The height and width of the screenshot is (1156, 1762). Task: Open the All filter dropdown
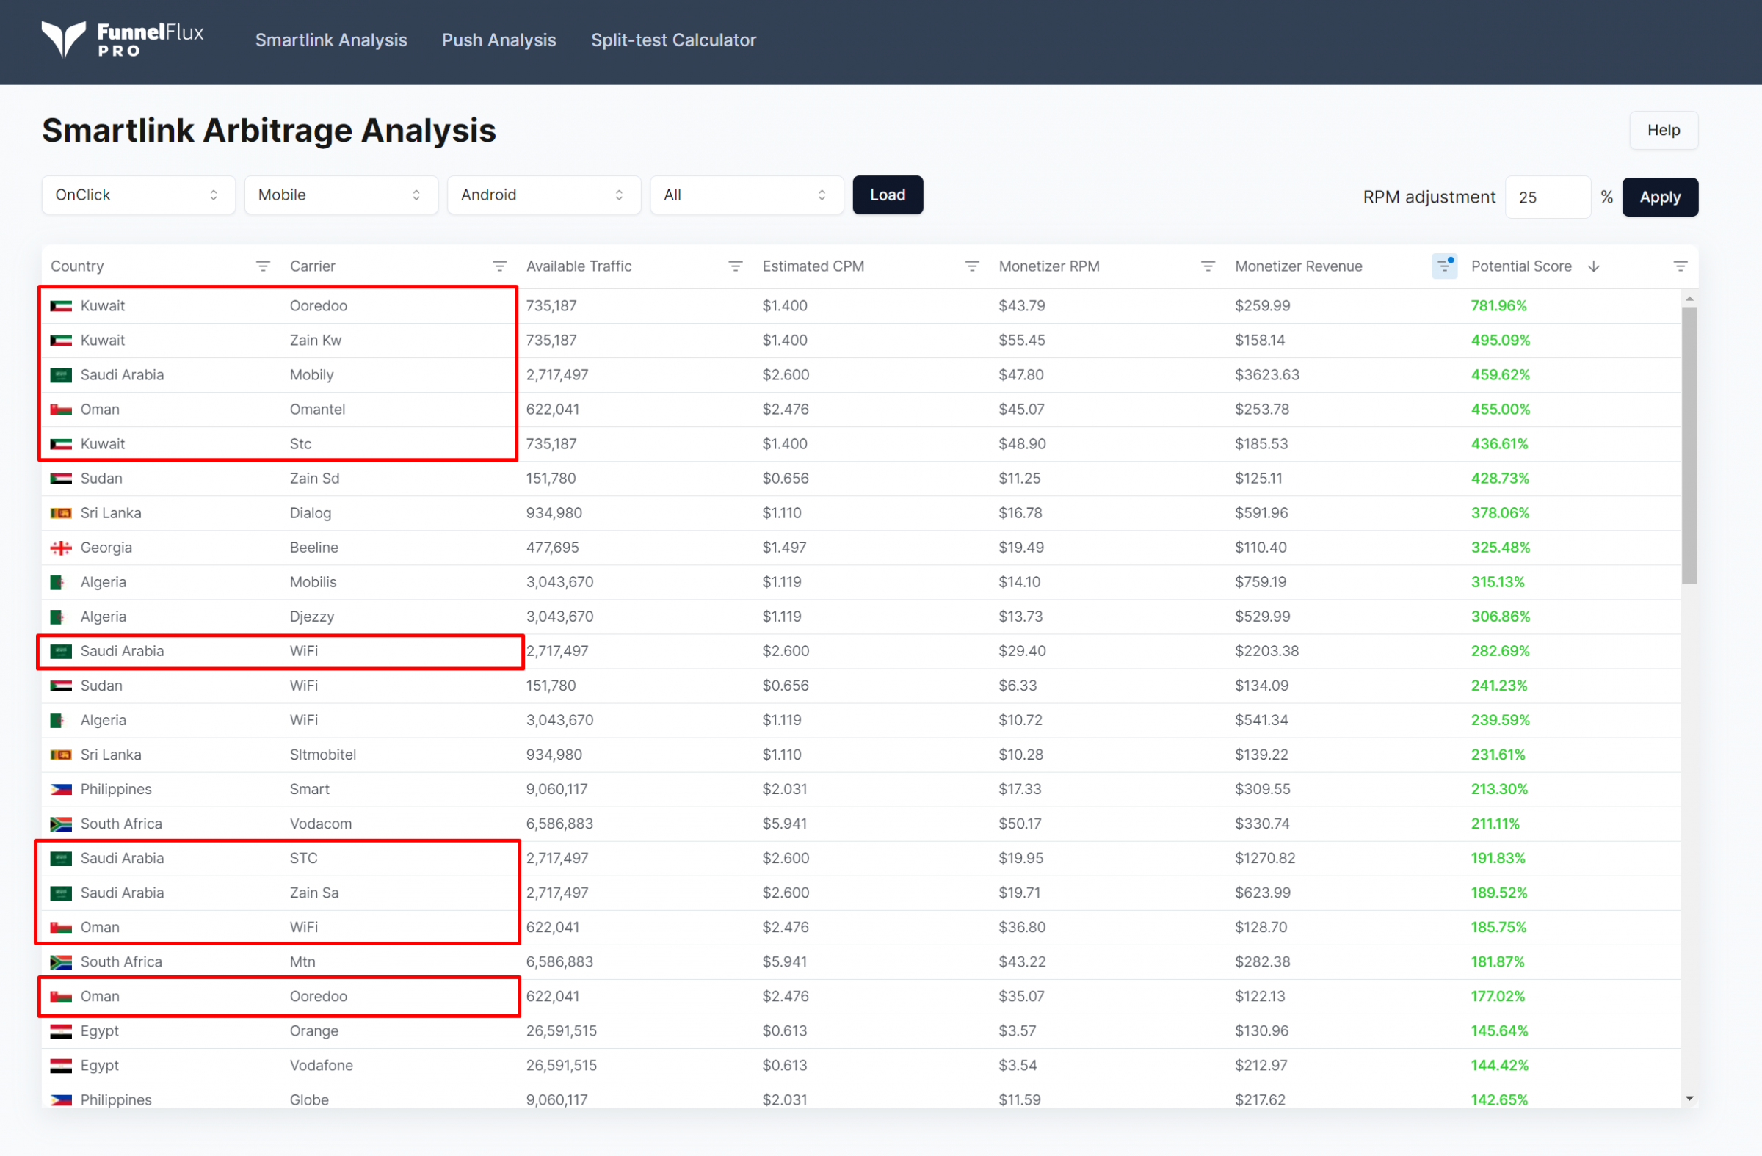coord(747,195)
